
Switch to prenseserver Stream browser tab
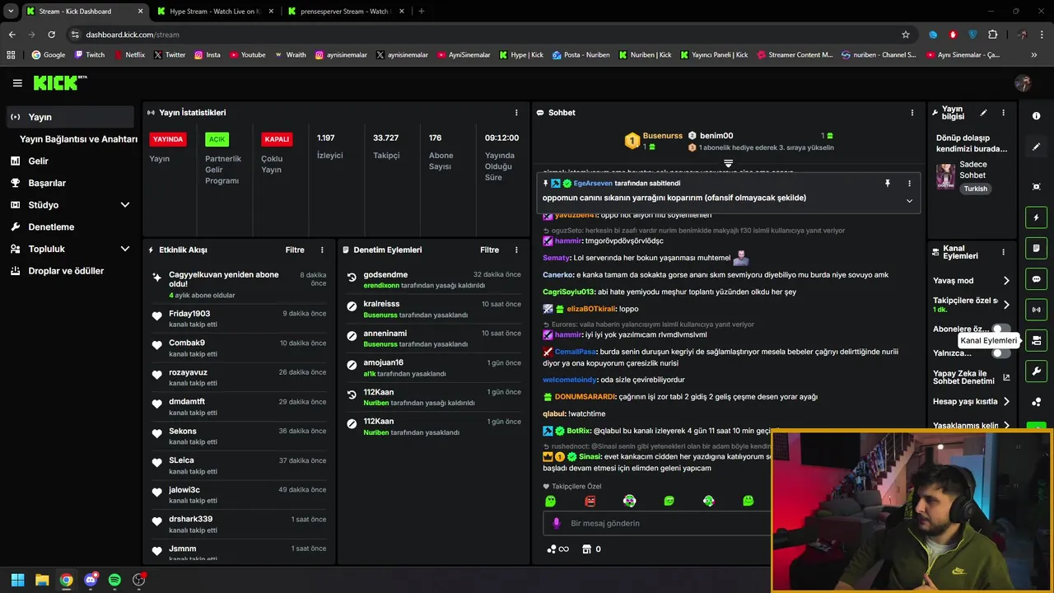(x=344, y=12)
